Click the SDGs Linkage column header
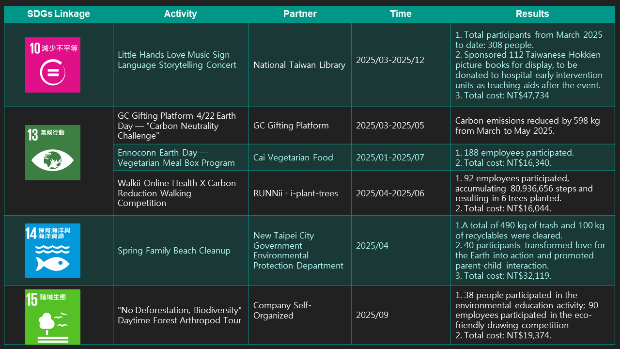 coord(59,14)
